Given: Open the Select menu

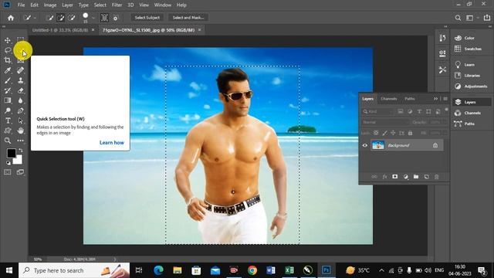Looking at the screenshot, I should (x=100, y=5).
